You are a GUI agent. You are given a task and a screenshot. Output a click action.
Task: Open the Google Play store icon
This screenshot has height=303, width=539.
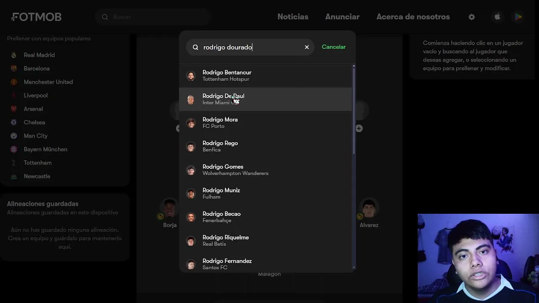pyautogui.click(x=518, y=17)
